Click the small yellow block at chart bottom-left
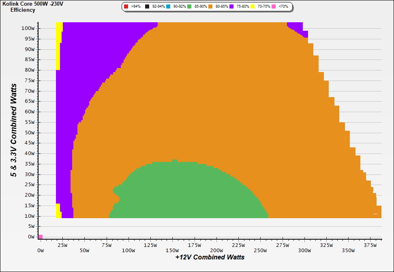394x272 pixels. pyautogui.click(x=58, y=210)
